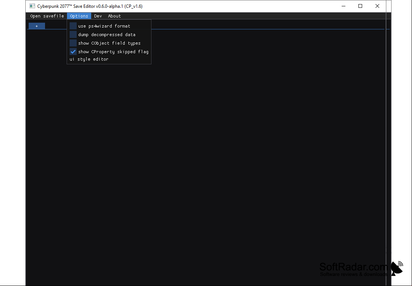Viewport: 412px width, 286px height.
Task: Open the 'Open savefile' menu
Action: pyautogui.click(x=47, y=16)
